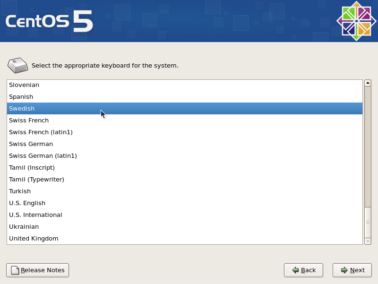Pick Swiss German keyboard layout
378x284 pixels.
185,144
